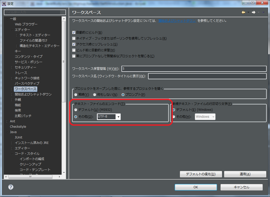The width and height of the screenshot is (270, 197).
Task: Open the preferences page view menu triangle
Action: click(263, 12)
